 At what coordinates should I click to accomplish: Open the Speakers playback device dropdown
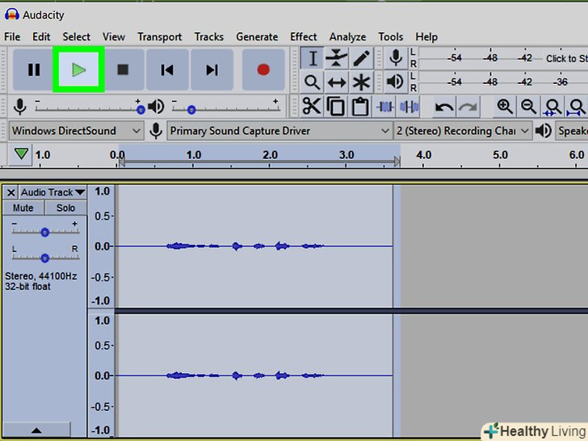[572, 131]
